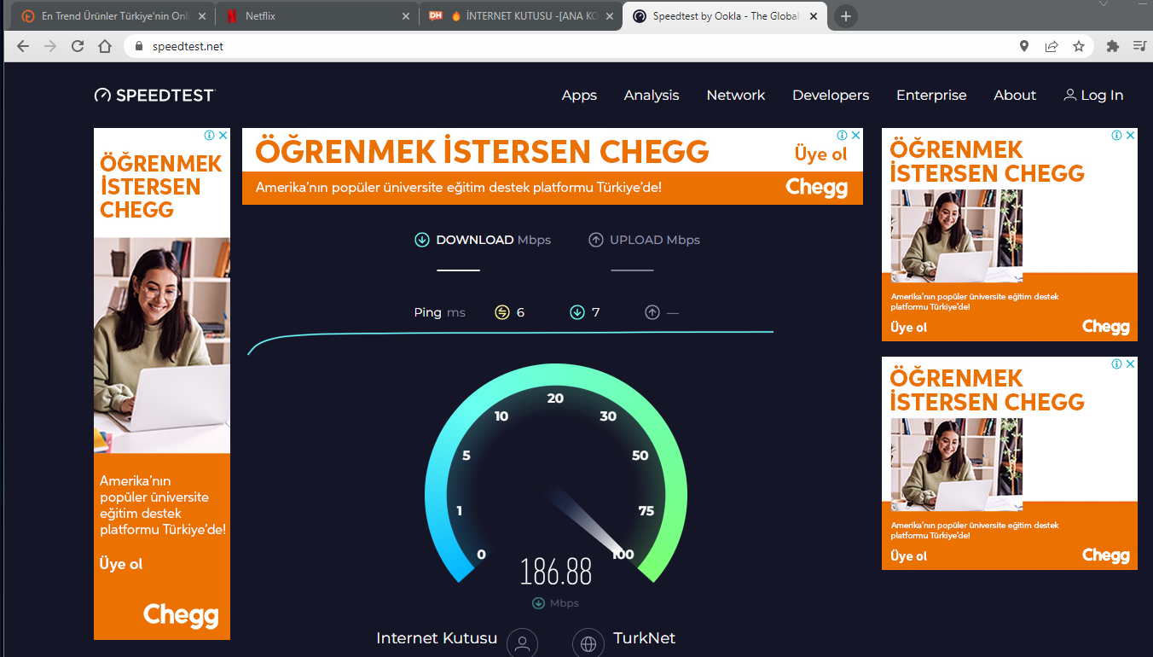Click Üye ol in the left sidebar ad
1153x657 pixels.
click(x=121, y=564)
